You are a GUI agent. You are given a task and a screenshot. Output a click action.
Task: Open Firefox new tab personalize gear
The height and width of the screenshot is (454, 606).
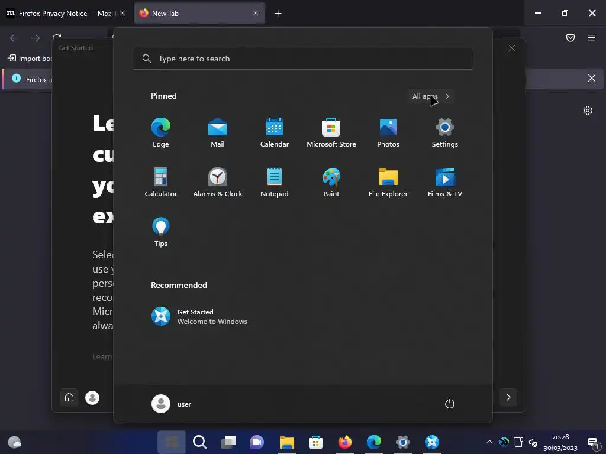[x=588, y=111]
